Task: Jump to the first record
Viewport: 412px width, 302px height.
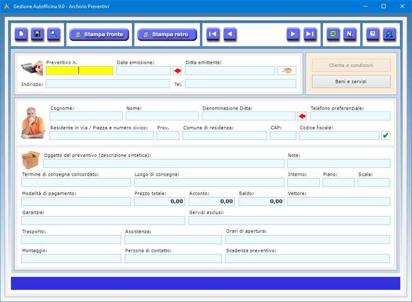Action: (213, 34)
